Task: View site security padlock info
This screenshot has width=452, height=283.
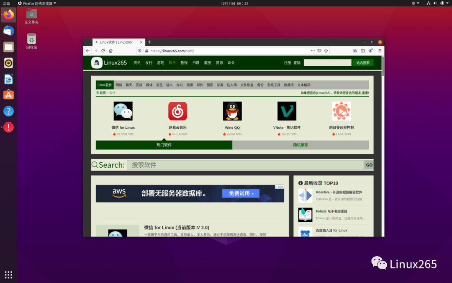Action: pos(146,51)
